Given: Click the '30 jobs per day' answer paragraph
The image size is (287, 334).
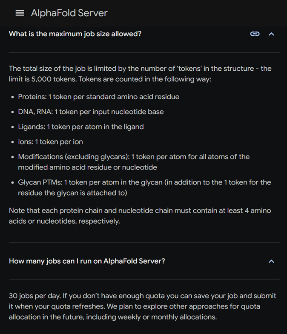Looking at the screenshot, I should [142, 306].
